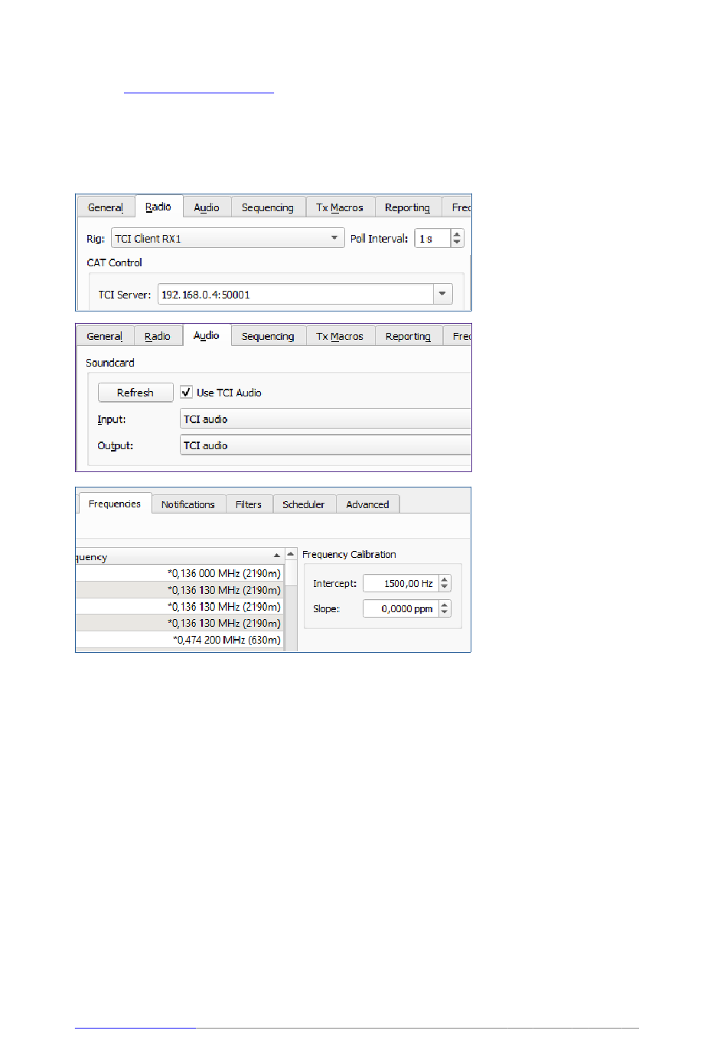The image size is (727, 1040).
Task: Click the Refresh soundcard button
Action: pos(135,393)
